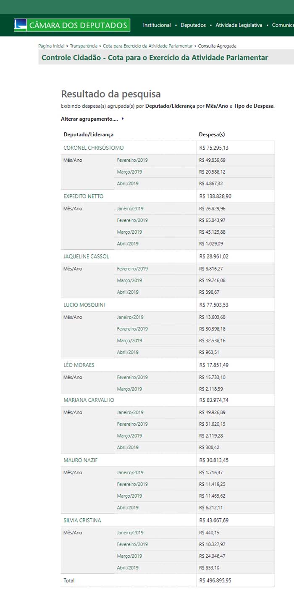Go to Página Inicial breadcrumb
Screen dimensions: 294x591
tap(51, 46)
